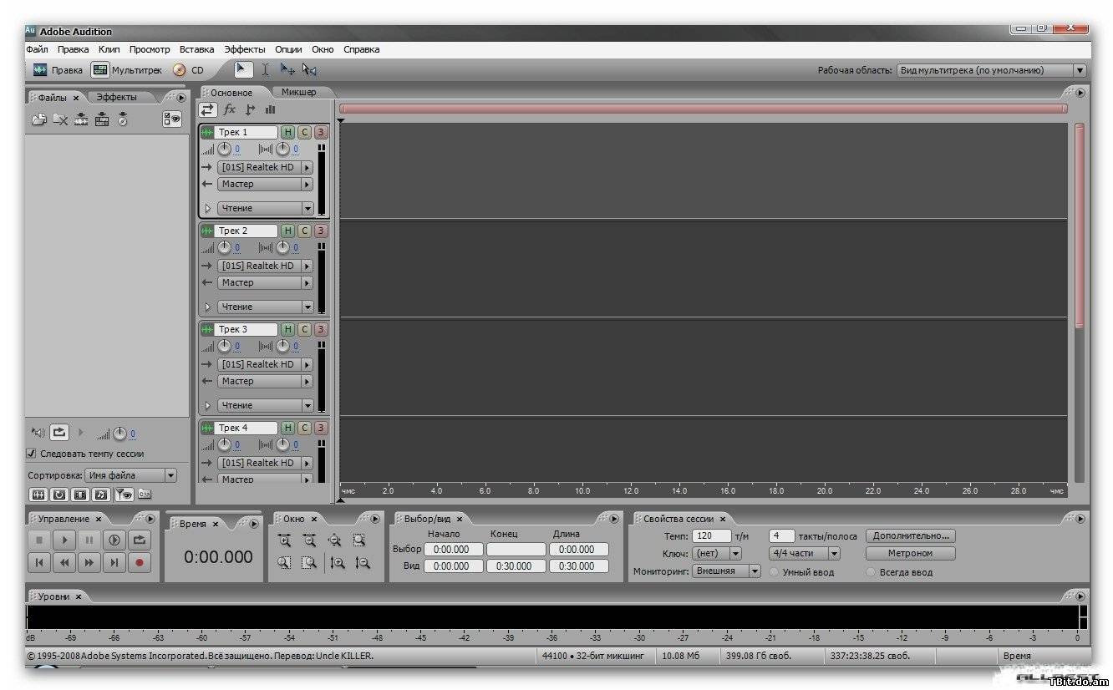Image resolution: width=1113 pixels, height=690 pixels.
Task: Select the Move/Copy Clip tool
Action: point(287,70)
